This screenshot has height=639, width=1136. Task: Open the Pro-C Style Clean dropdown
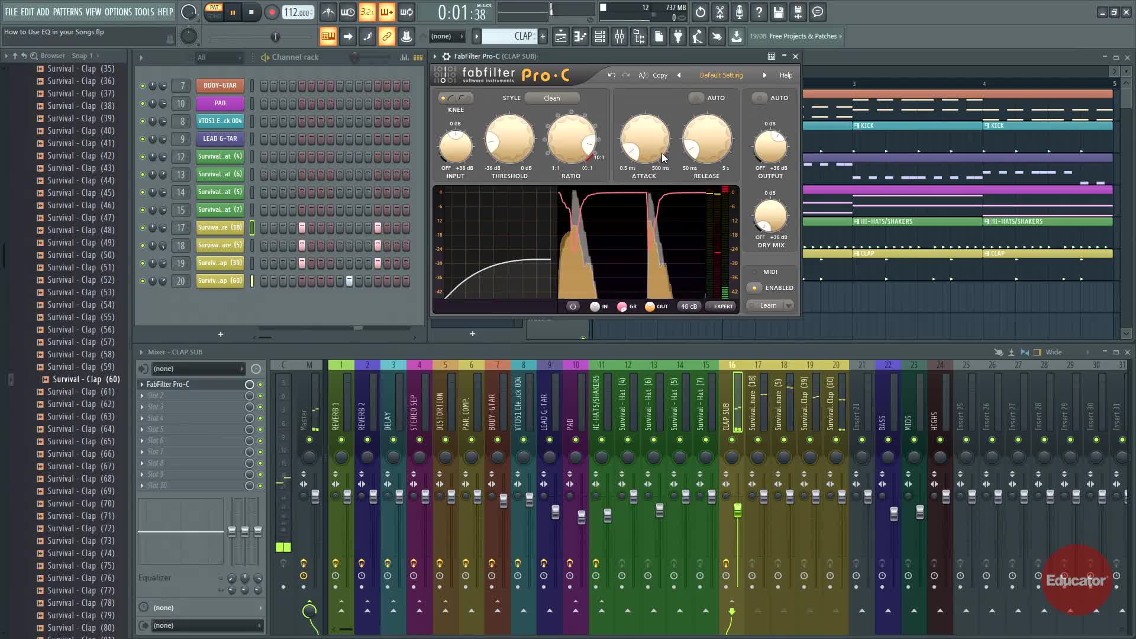click(551, 98)
